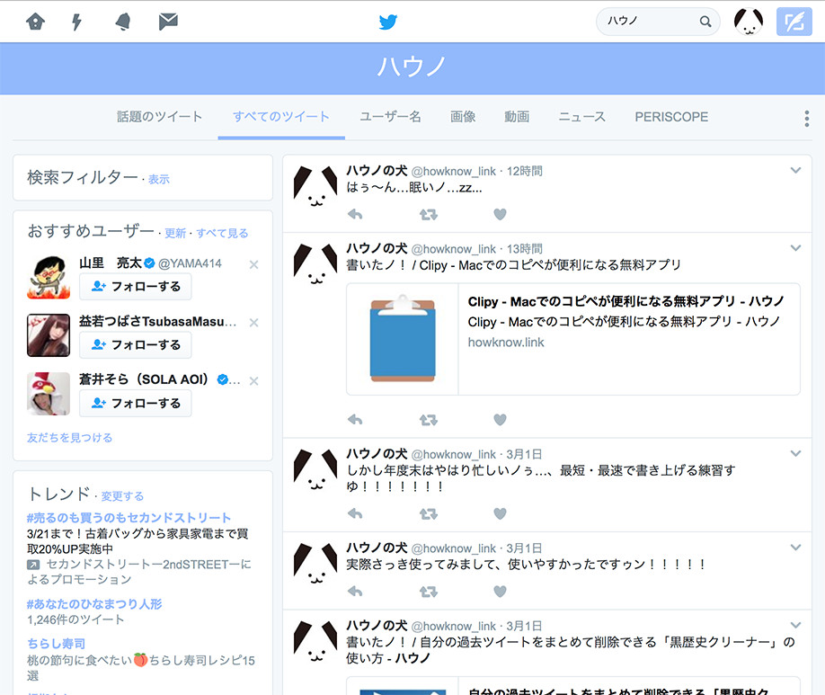Viewport: 825px width, 695px height.
Task: Open Notifications bell icon
Action: (122, 22)
